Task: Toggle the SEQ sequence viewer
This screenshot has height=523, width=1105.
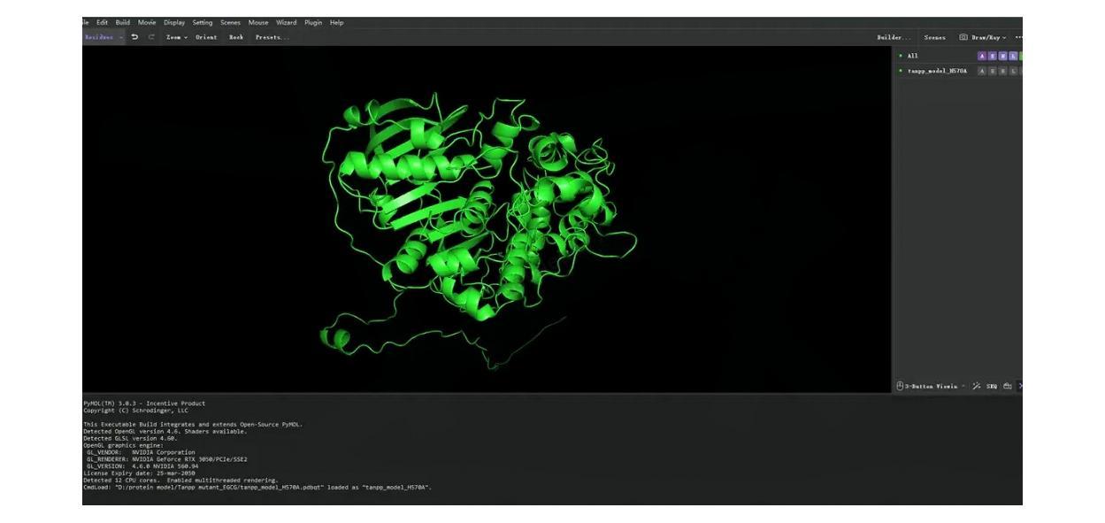Action: pos(992,386)
